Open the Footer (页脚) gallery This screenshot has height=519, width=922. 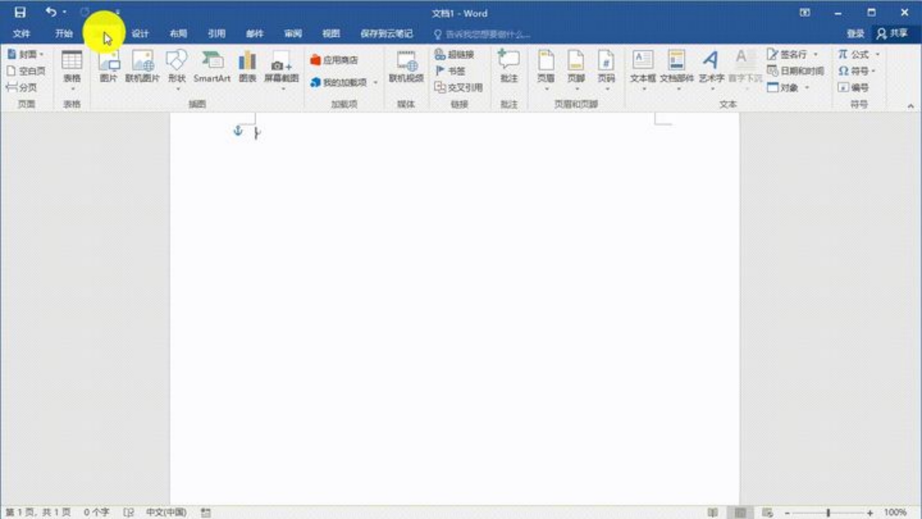pyautogui.click(x=576, y=71)
